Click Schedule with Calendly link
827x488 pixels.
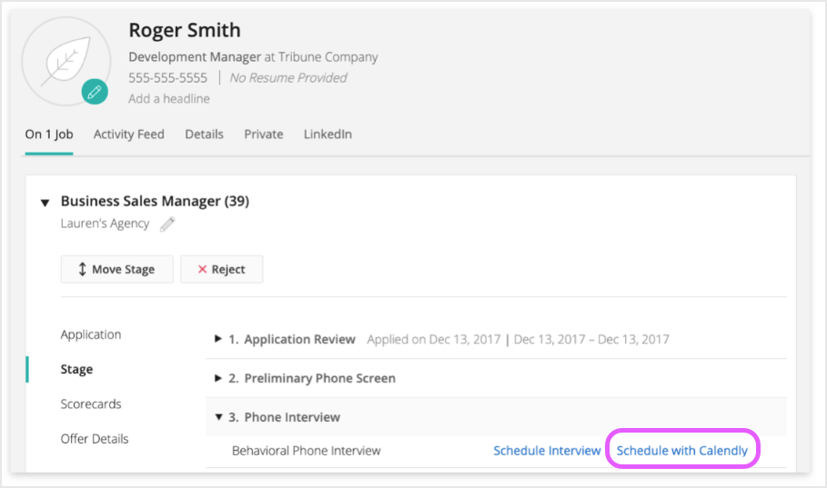pyautogui.click(x=682, y=451)
